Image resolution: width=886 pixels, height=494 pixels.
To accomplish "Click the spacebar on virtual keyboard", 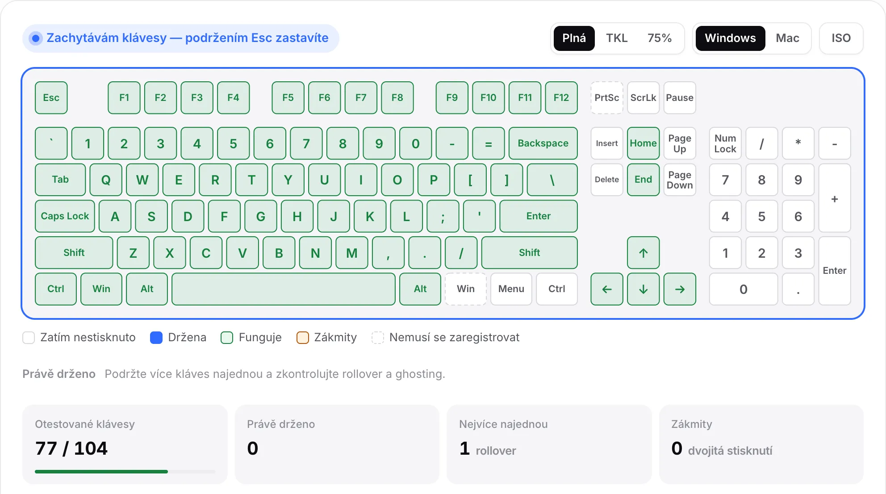I will tap(284, 289).
